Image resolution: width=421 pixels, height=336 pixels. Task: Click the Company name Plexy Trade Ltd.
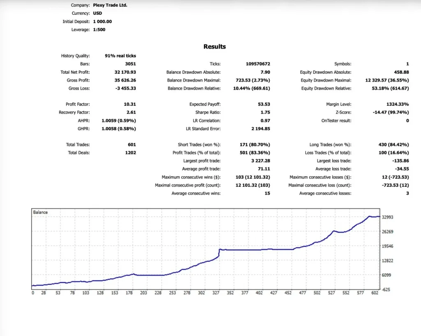pos(110,5)
